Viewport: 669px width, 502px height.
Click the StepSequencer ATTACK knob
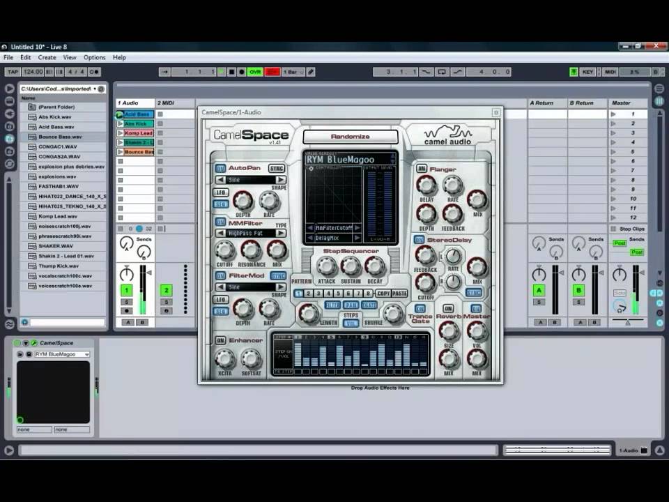(326, 266)
